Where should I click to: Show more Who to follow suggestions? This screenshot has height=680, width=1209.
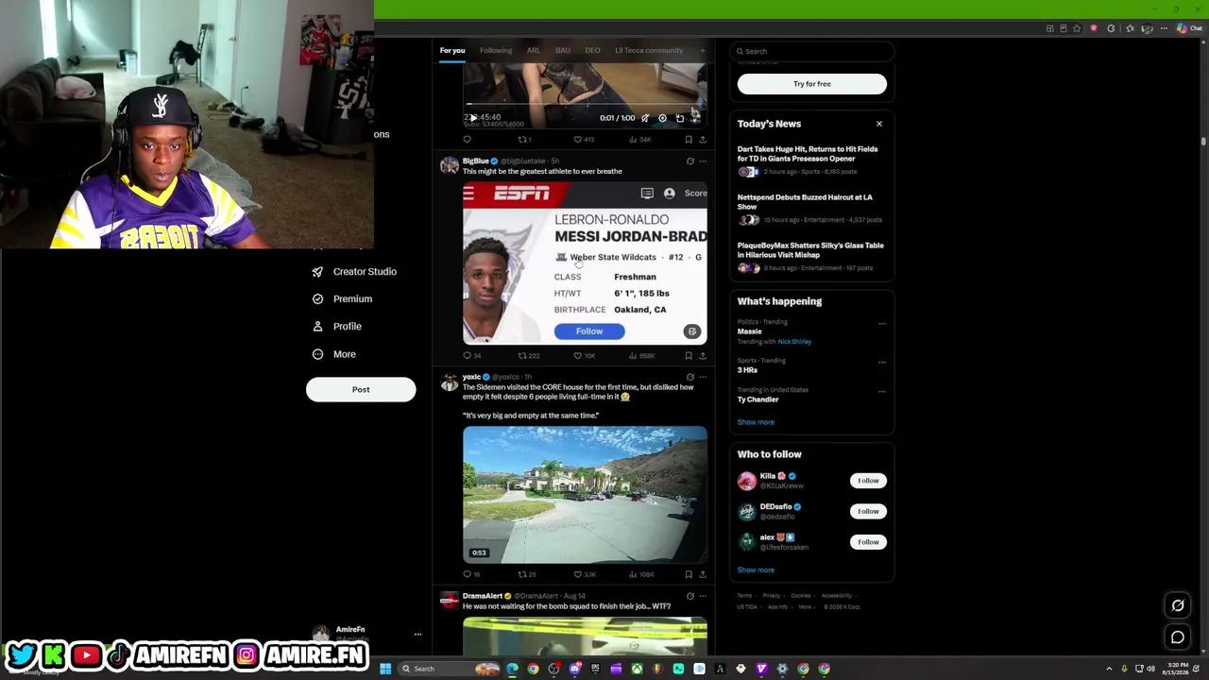[x=756, y=570]
